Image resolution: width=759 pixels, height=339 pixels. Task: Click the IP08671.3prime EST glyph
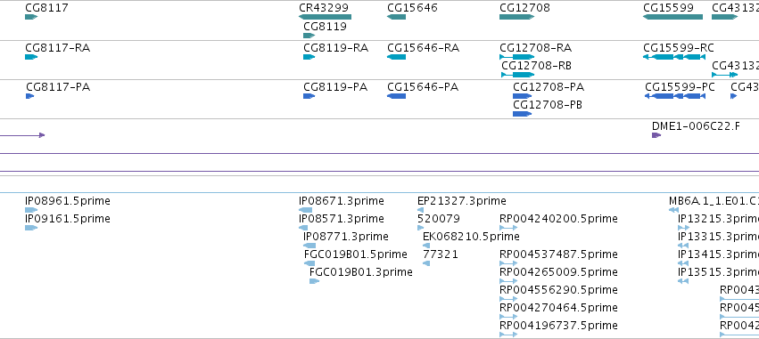pos(305,210)
